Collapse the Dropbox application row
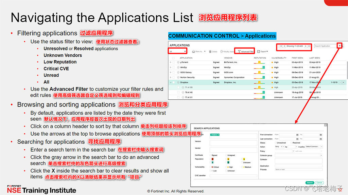 [171, 82]
